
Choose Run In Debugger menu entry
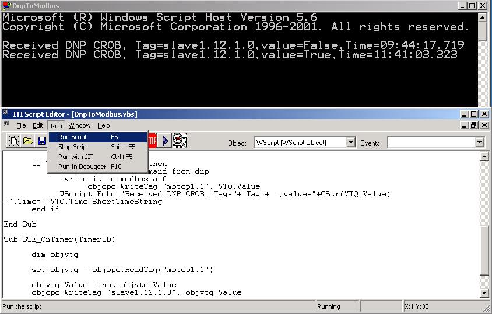[x=98, y=167]
